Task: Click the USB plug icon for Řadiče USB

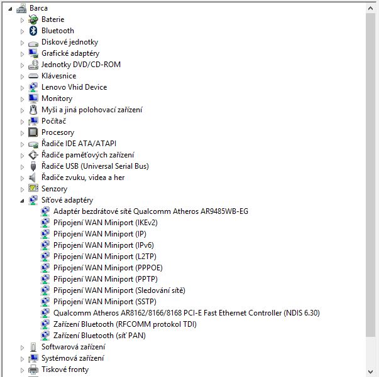Action: (33, 166)
